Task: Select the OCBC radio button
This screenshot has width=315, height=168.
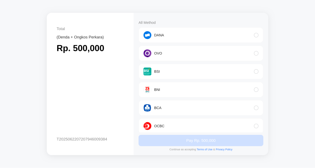Action: 256,126
